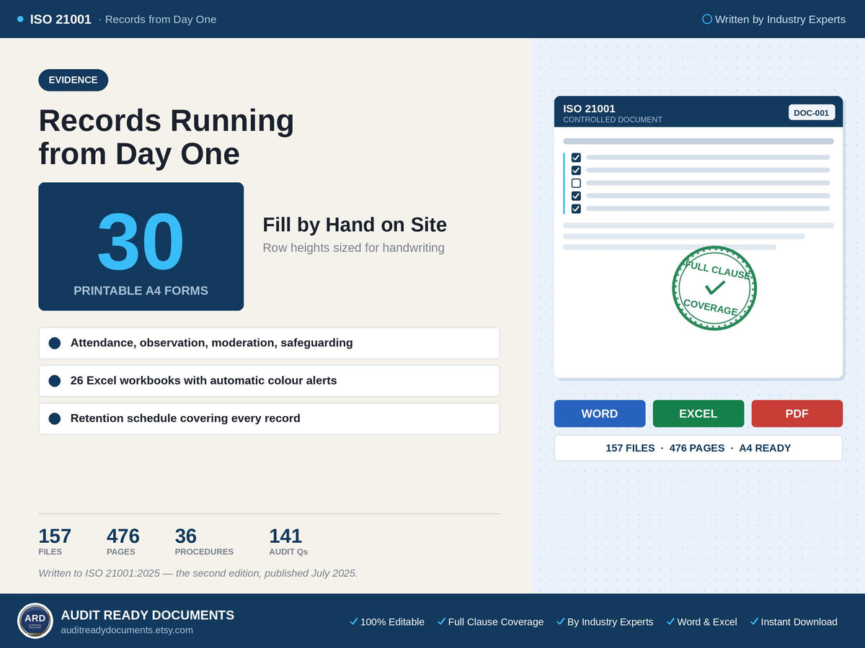The height and width of the screenshot is (648, 865).
Task: Select the blue WORD button
Action: coord(600,413)
